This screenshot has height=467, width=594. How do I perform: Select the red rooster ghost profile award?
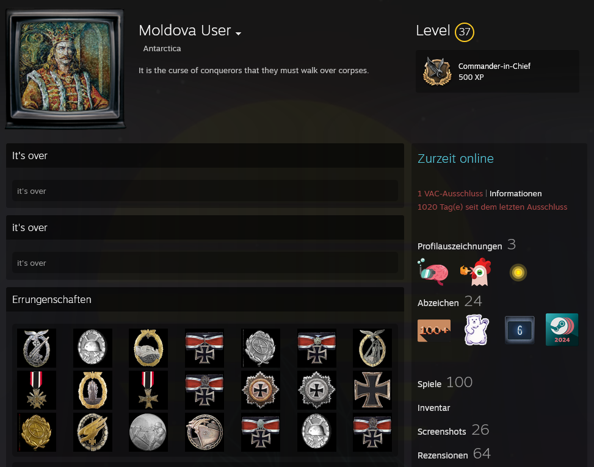click(476, 272)
